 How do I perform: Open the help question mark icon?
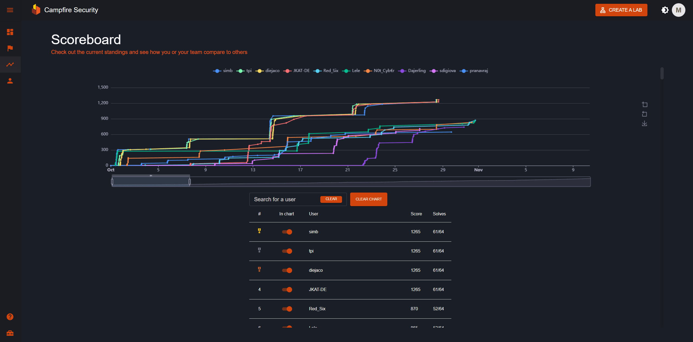click(x=10, y=317)
